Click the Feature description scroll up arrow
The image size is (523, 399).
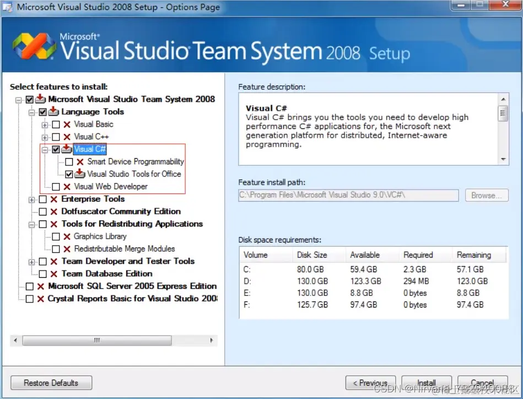click(x=503, y=99)
